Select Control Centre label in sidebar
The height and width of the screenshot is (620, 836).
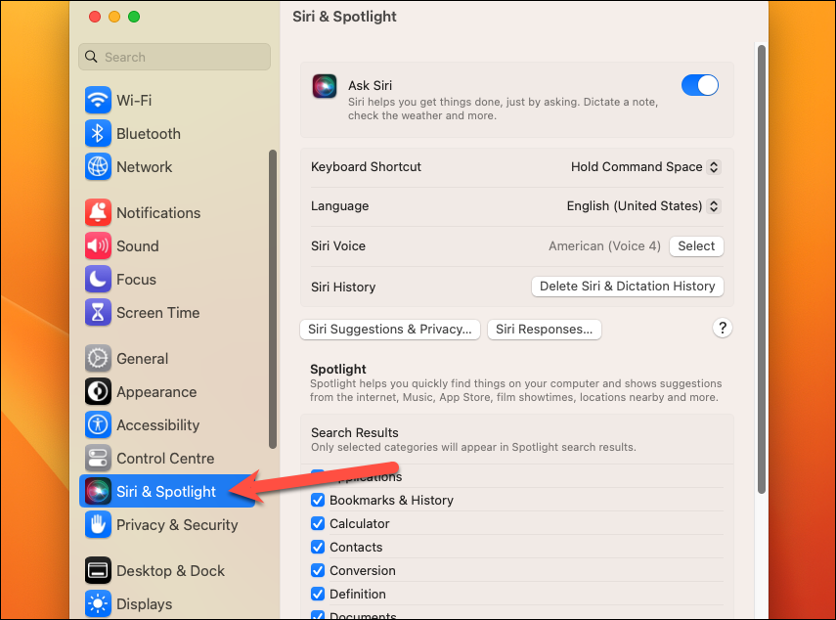click(165, 459)
